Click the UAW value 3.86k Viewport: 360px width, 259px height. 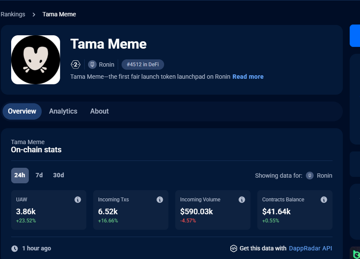[x=26, y=212]
